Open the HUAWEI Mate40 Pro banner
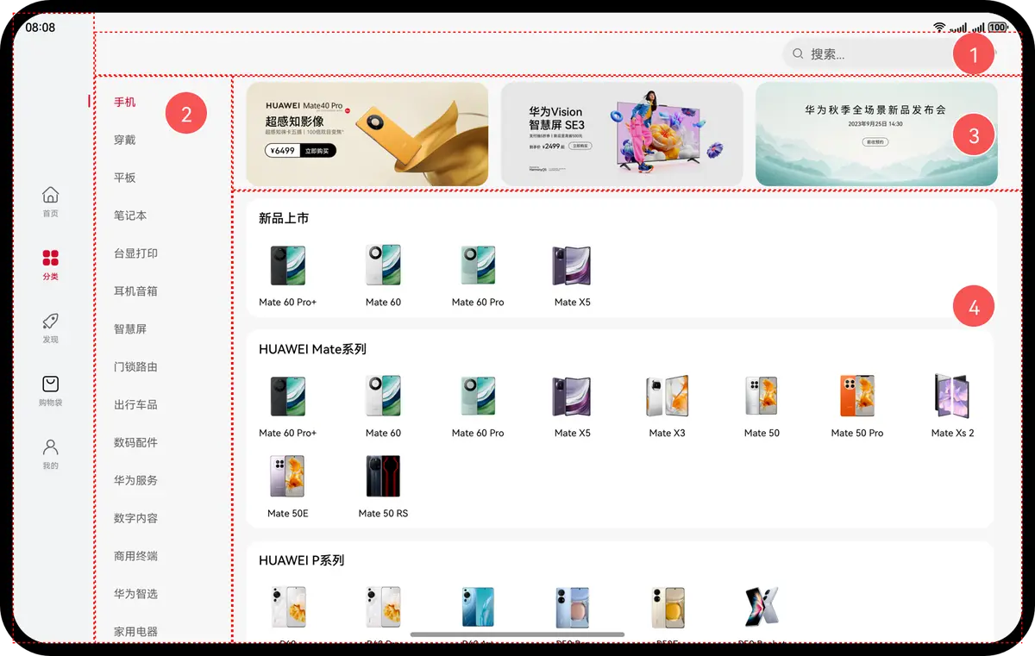The height and width of the screenshot is (656, 1035). (x=367, y=134)
